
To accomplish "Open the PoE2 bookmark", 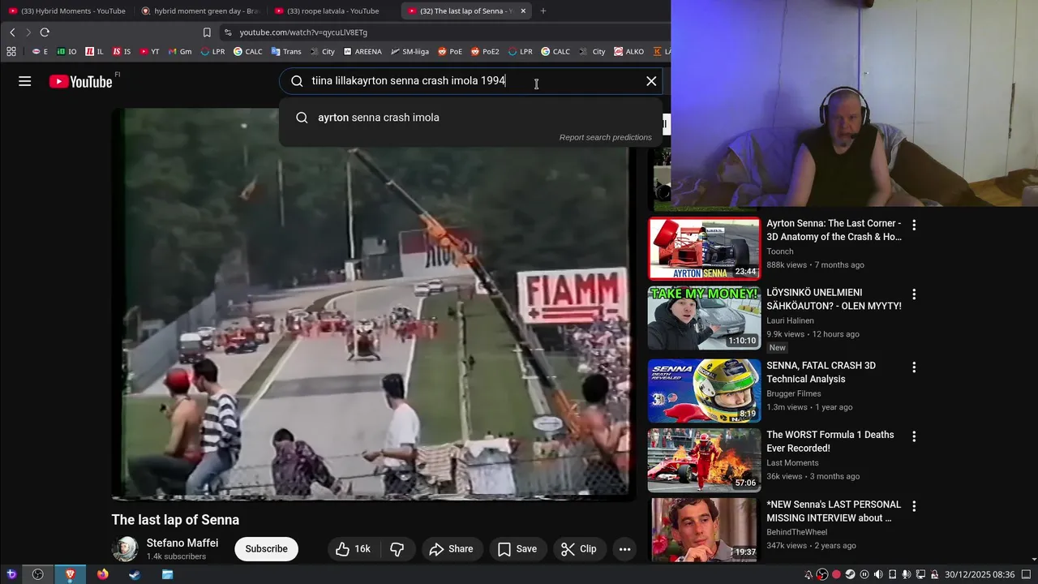I will click(485, 51).
